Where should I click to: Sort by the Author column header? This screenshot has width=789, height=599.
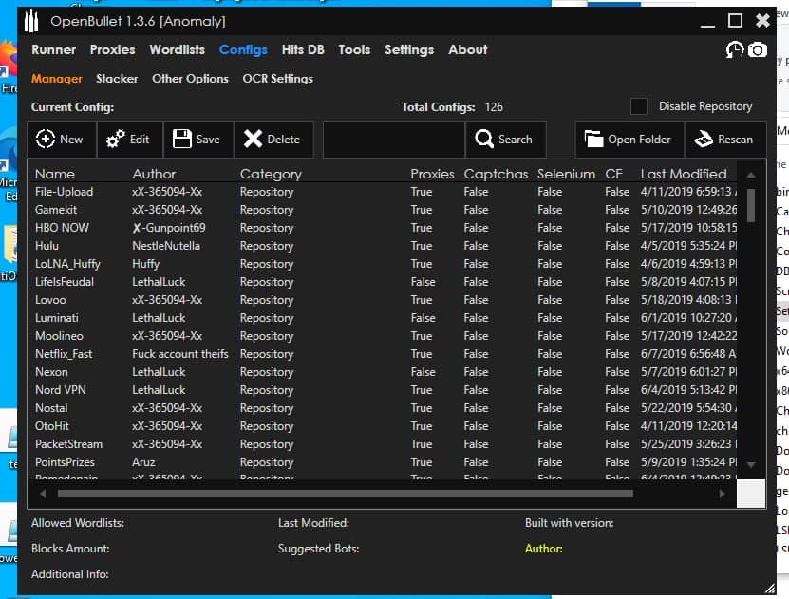[154, 174]
